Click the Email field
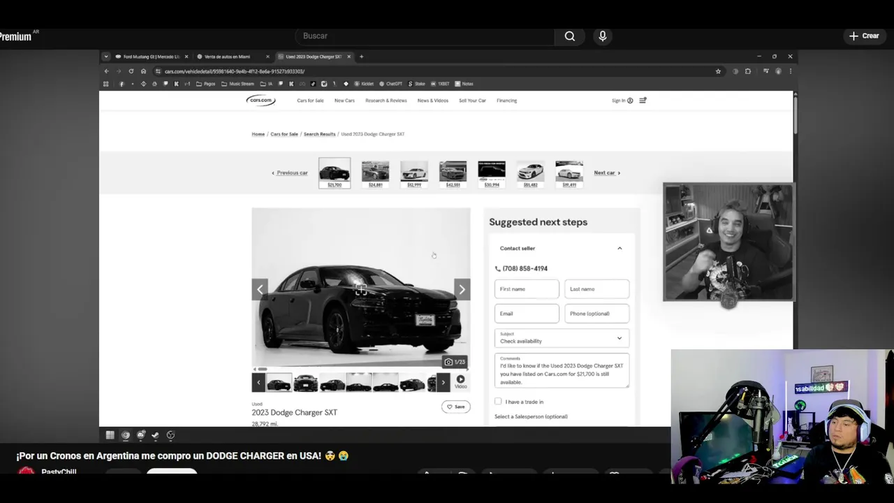This screenshot has width=894, height=503. [527, 314]
